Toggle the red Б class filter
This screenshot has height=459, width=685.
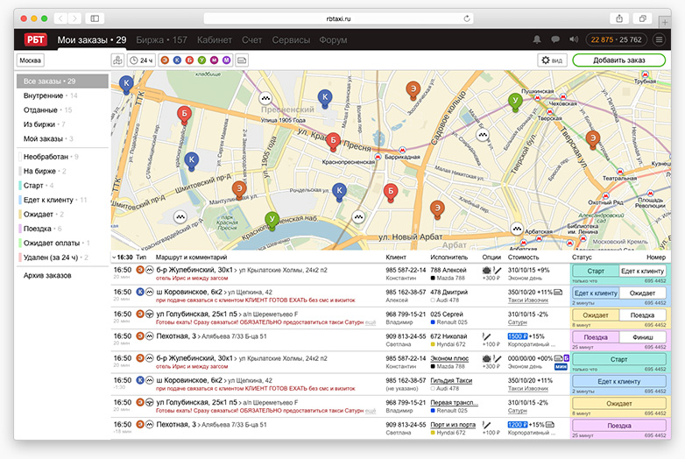click(189, 60)
